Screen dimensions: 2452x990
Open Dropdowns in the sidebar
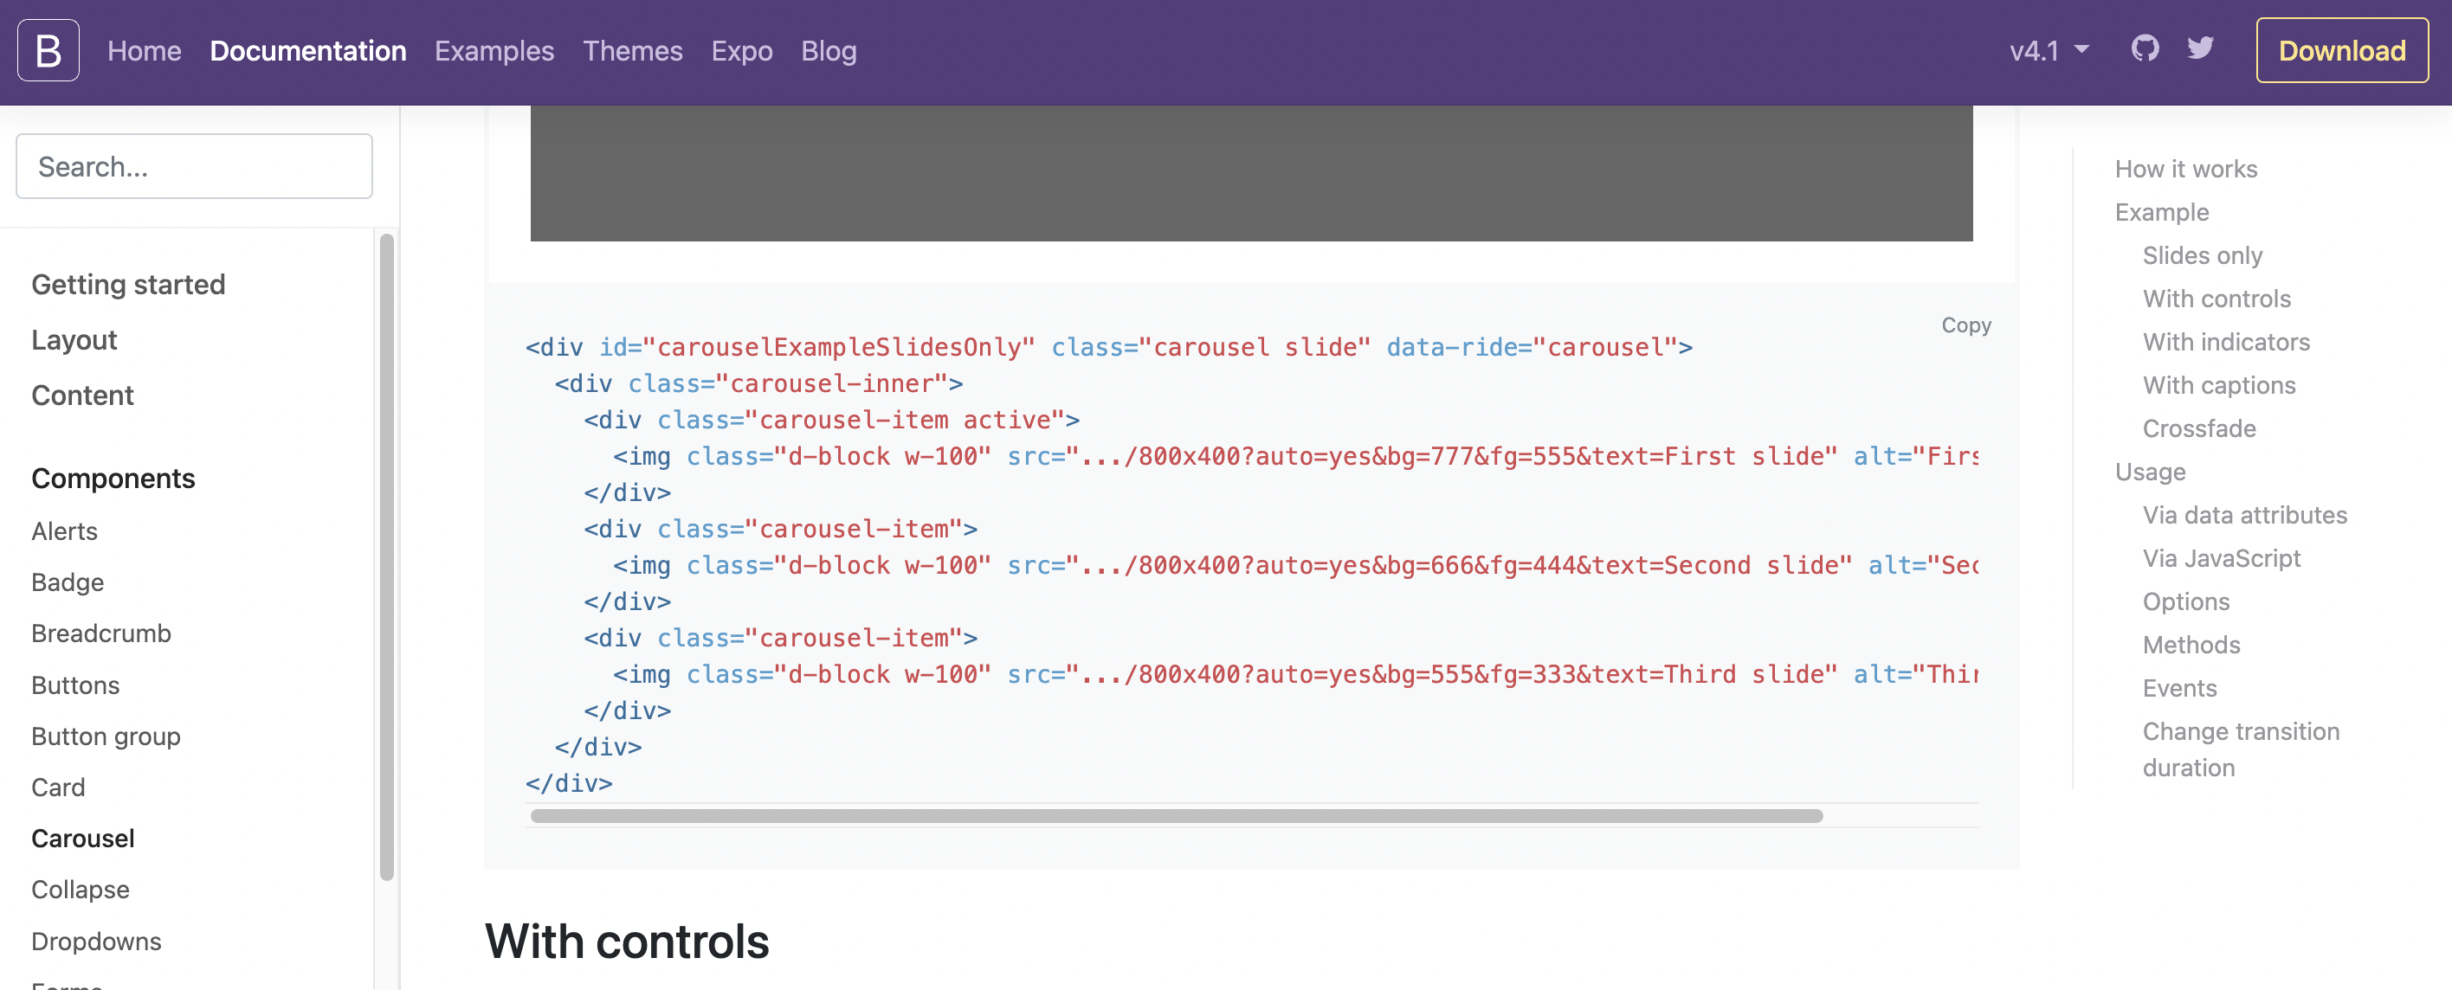pos(96,941)
